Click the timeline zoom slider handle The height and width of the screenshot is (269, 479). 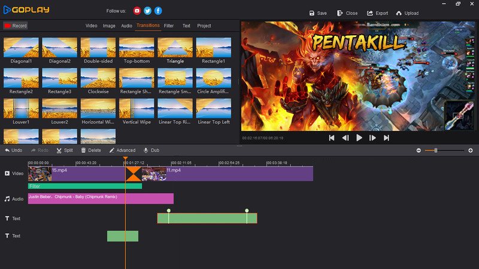[x=436, y=151]
